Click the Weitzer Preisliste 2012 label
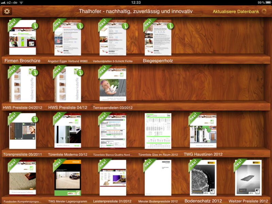Image resolution: width=272 pixels, height=204 pixels. pos(249,201)
